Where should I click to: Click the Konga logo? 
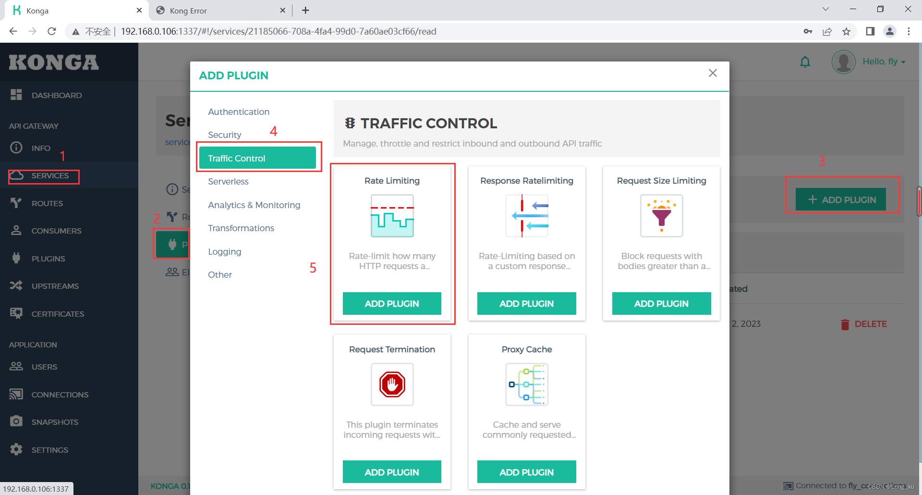54,62
